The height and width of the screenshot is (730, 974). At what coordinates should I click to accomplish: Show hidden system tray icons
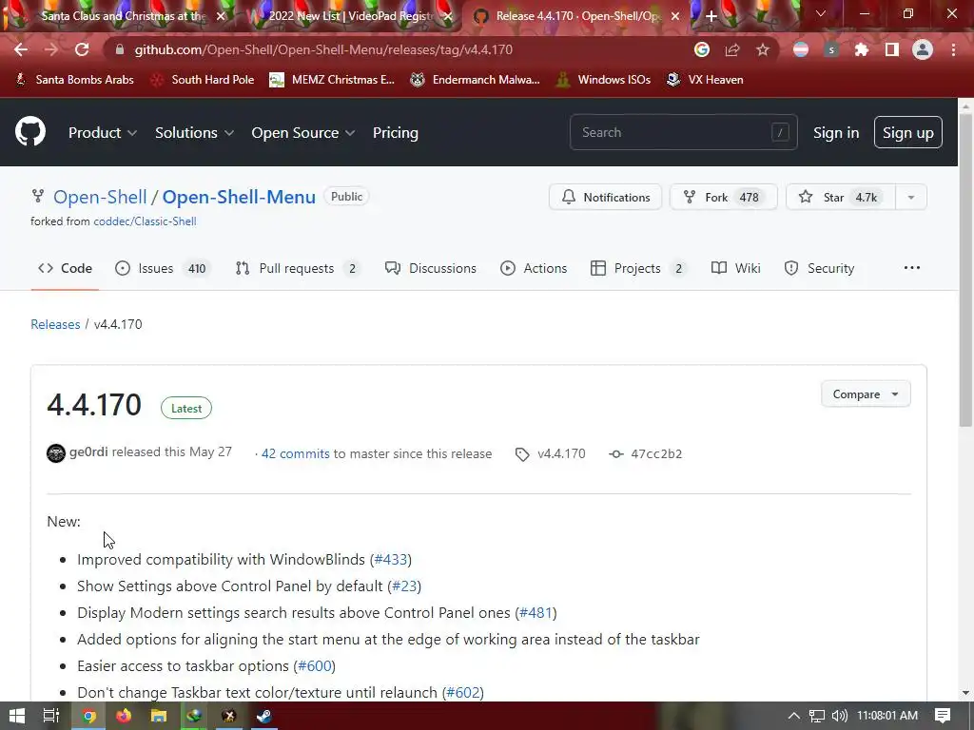click(x=794, y=716)
